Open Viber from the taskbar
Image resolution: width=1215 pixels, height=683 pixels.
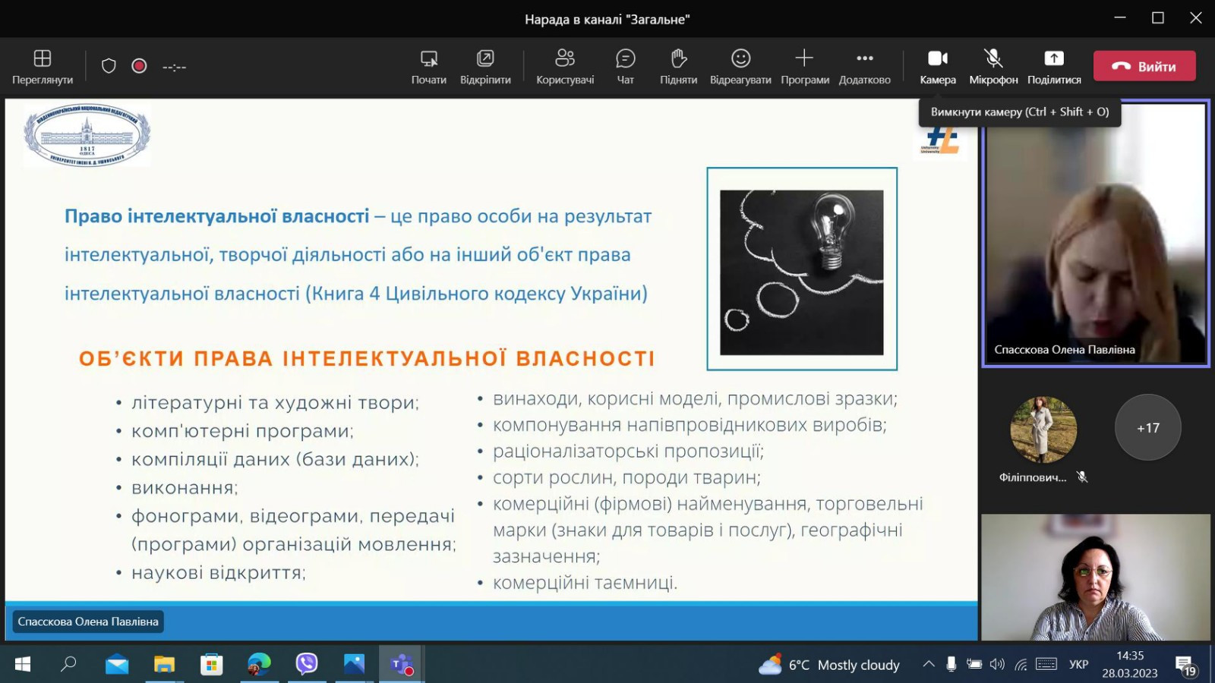point(307,664)
